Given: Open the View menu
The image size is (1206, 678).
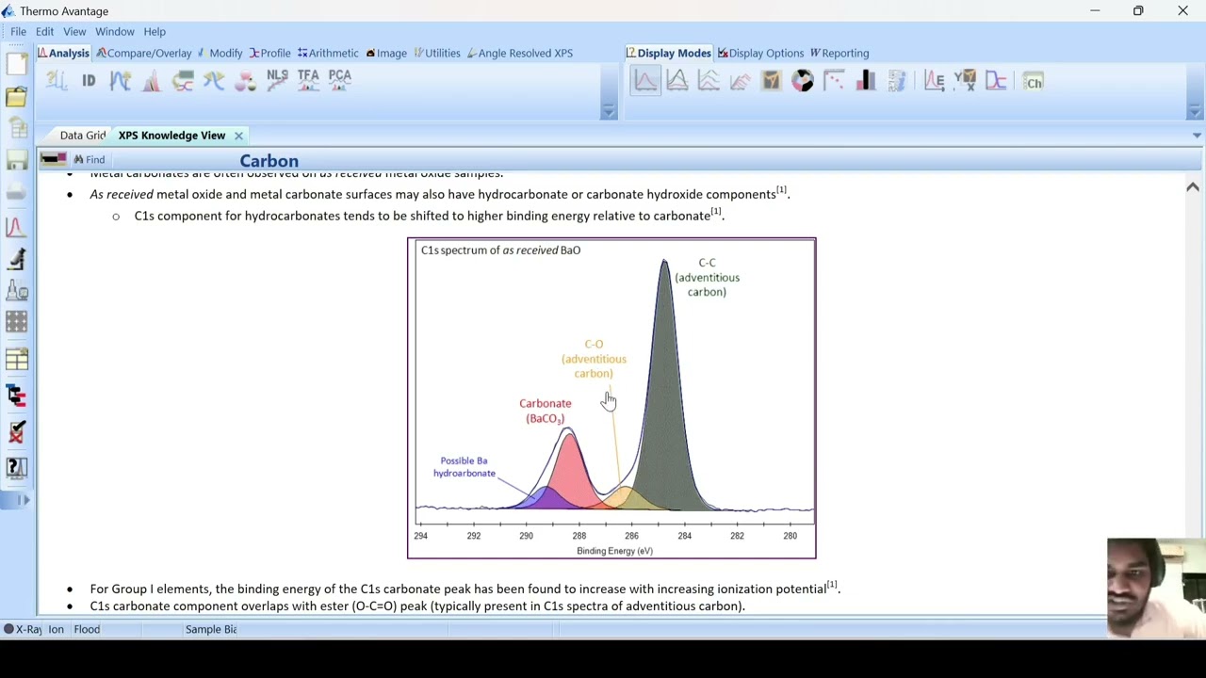Looking at the screenshot, I should tap(74, 31).
